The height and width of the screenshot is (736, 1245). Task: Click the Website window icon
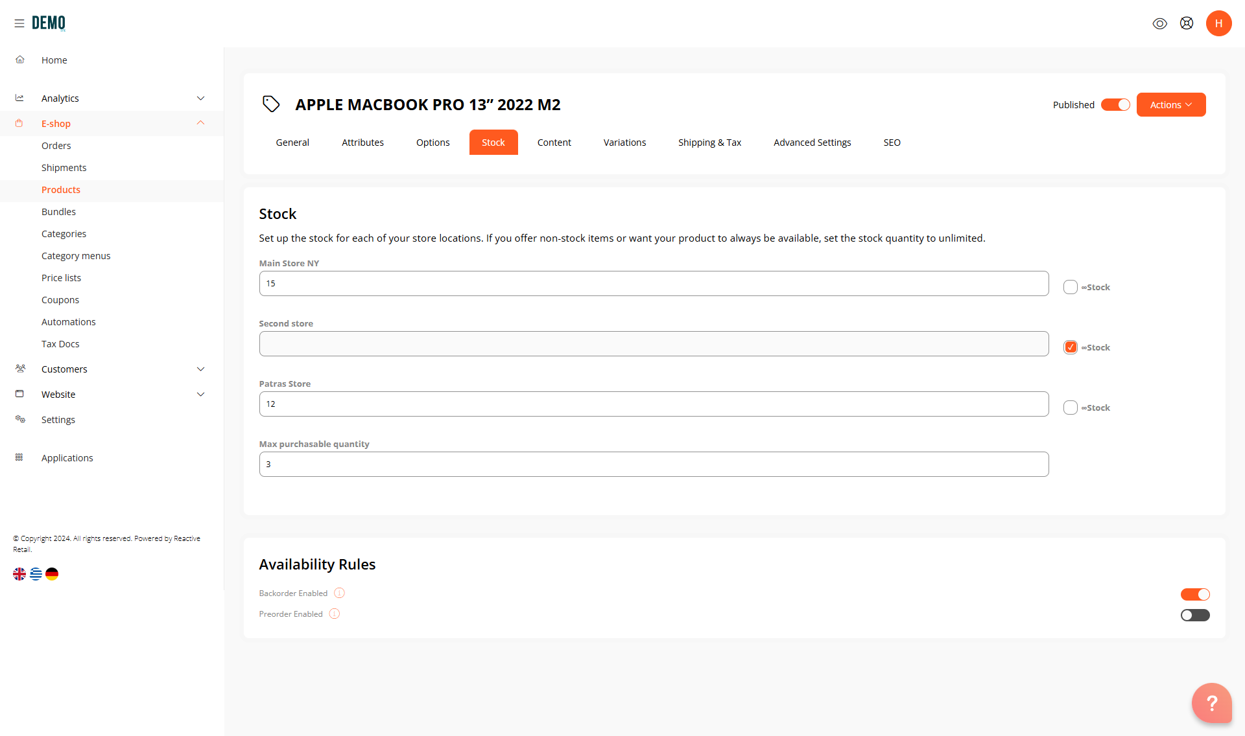click(19, 394)
